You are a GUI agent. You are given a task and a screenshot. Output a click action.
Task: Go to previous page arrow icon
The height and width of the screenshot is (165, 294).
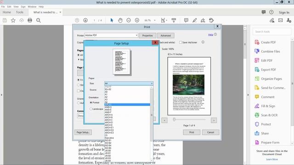[77, 20]
